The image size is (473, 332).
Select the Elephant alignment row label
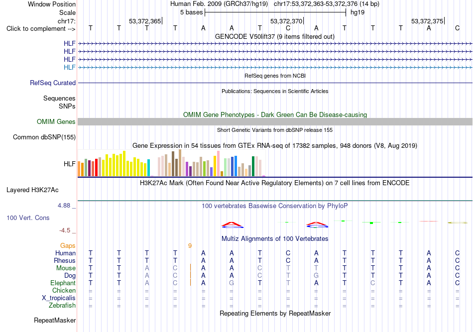[x=63, y=283]
